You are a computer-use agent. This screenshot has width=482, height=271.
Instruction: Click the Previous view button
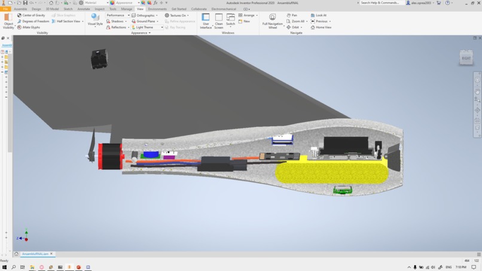(319, 21)
